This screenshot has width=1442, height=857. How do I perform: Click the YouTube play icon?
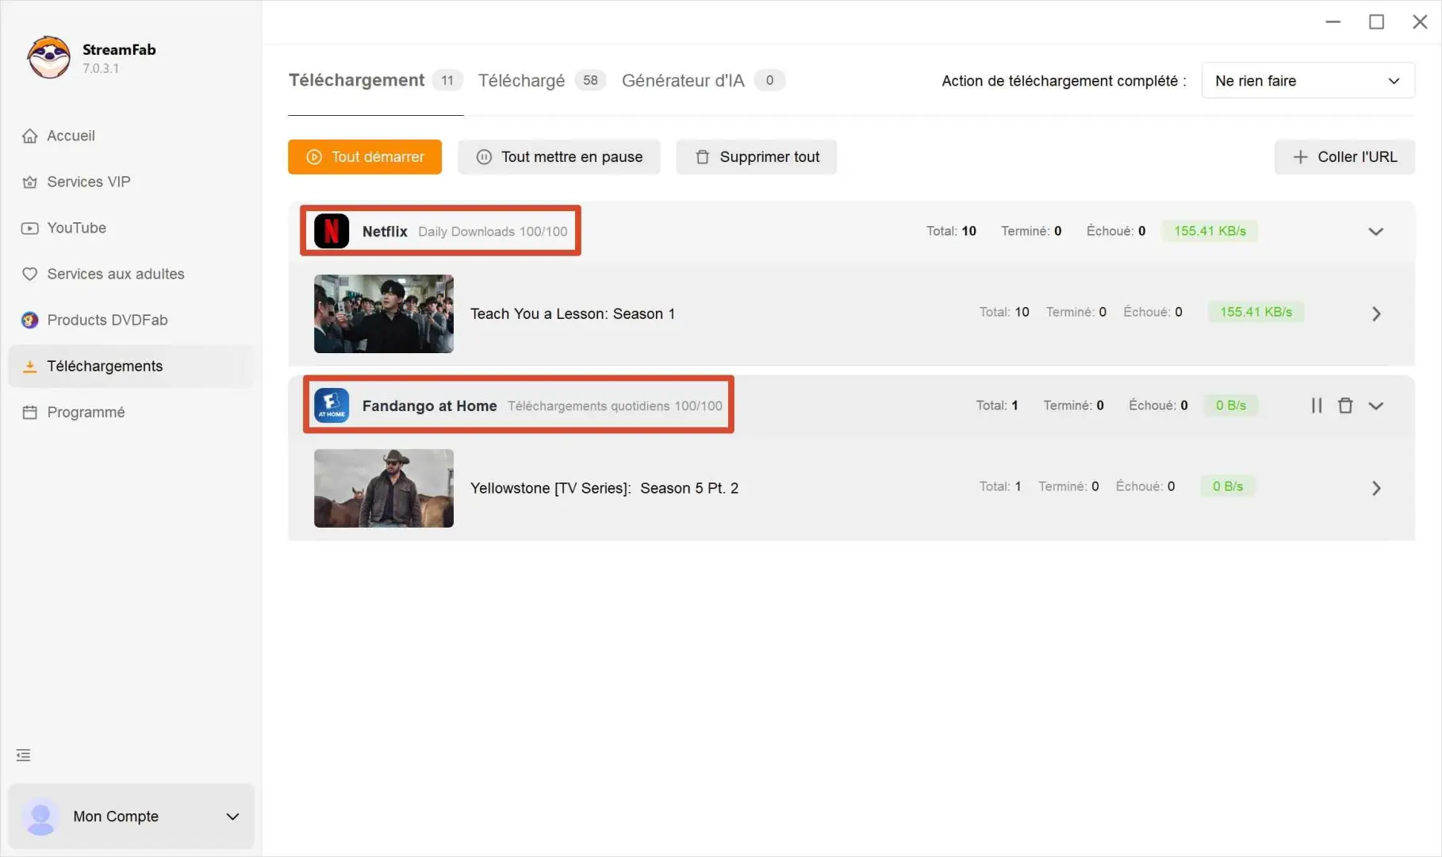pos(30,228)
